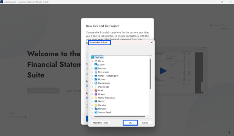Expand the Documents node
This screenshot has width=234, height=136.
click(93, 72)
